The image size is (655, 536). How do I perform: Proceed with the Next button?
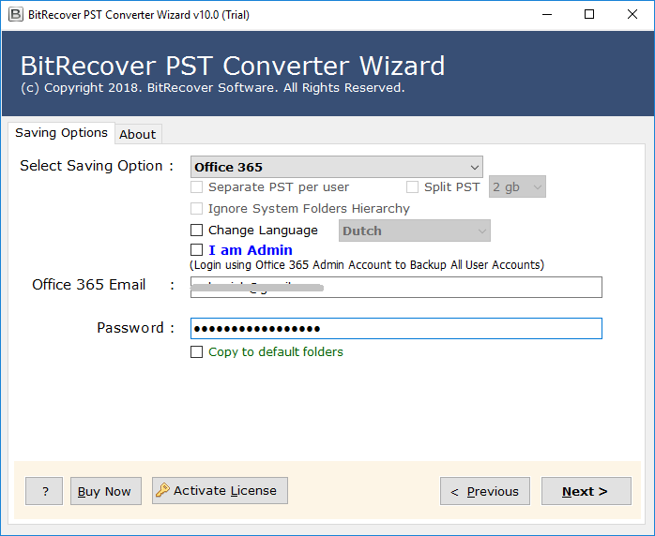[x=586, y=491]
